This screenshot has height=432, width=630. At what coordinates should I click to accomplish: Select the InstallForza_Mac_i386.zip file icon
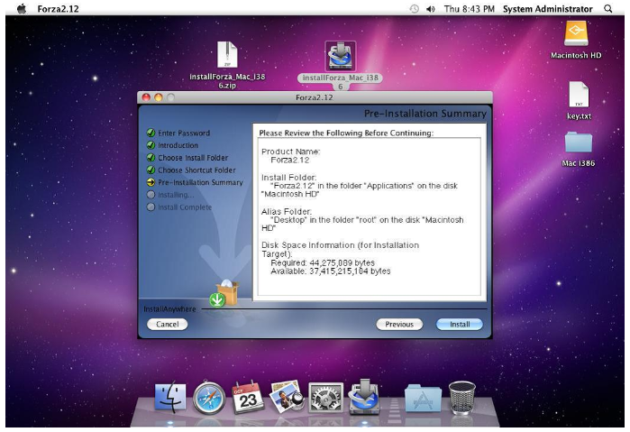(227, 55)
